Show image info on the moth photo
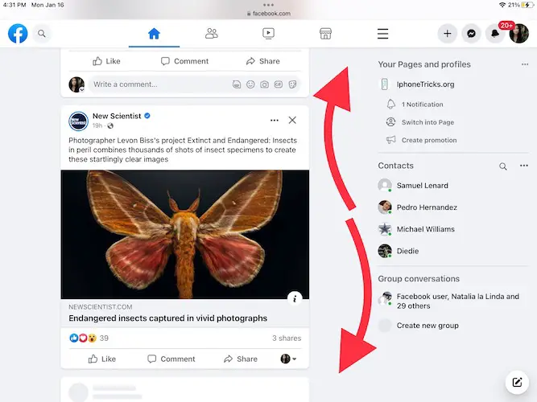The width and height of the screenshot is (537, 402). coord(295,298)
